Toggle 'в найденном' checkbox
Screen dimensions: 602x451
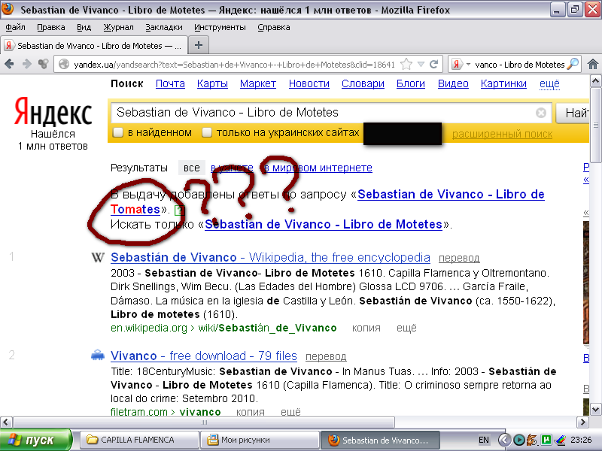point(118,132)
